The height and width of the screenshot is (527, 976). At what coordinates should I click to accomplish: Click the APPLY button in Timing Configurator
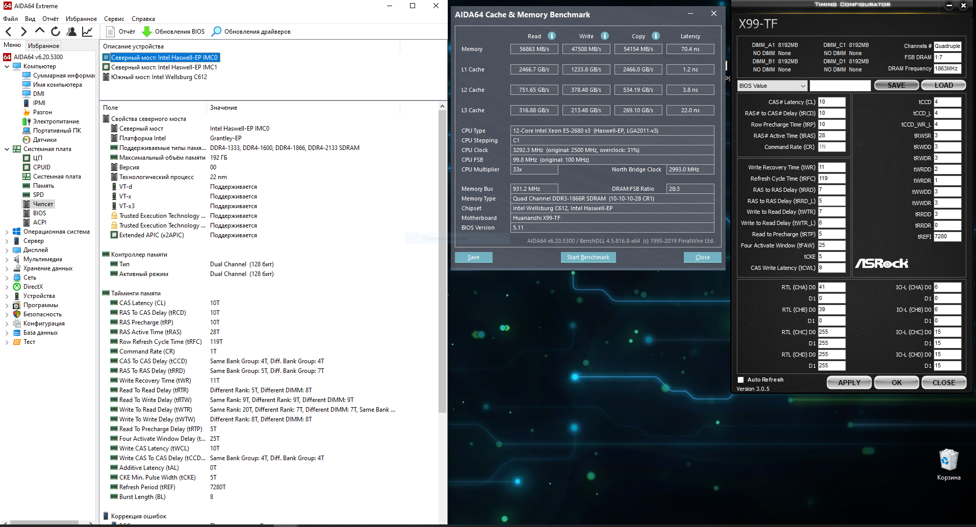(849, 383)
